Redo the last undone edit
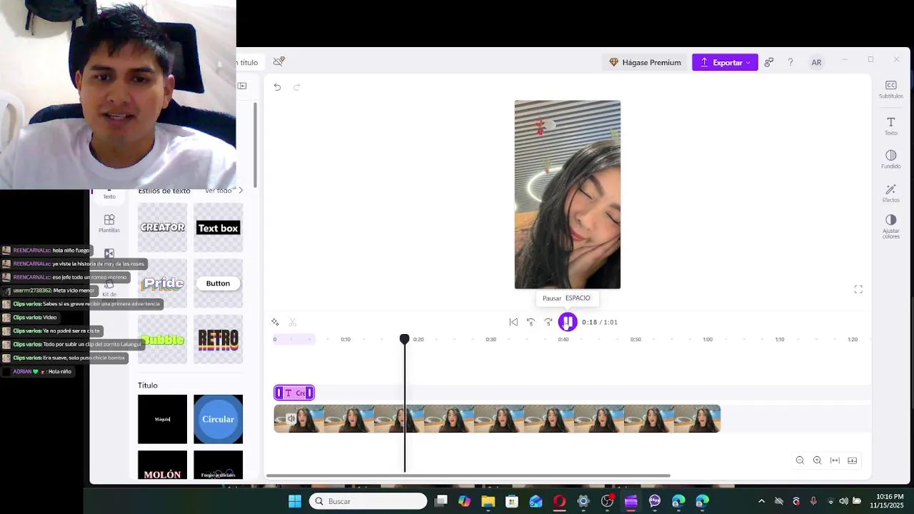The height and width of the screenshot is (514, 914). coord(296,87)
